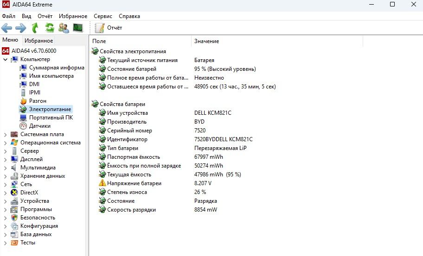Open the Отчёт menu in the menu bar
Viewport: 423px width, 256px height.
45,16
